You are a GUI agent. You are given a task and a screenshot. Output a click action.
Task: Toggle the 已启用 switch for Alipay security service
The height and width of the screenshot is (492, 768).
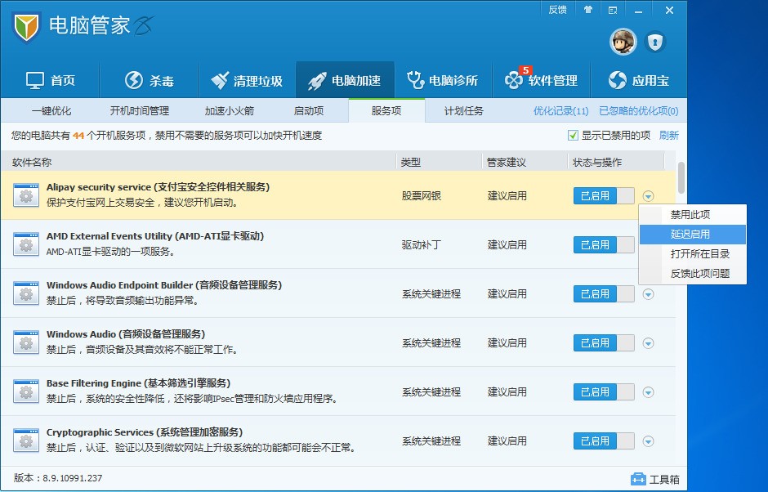tap(604, 196)
